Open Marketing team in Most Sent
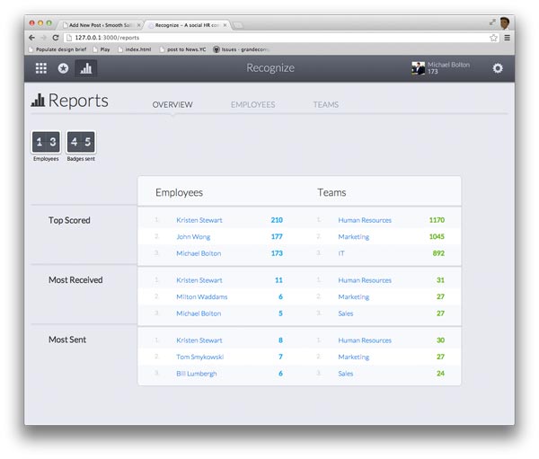The height and width of the screenshot is (459, 539). pyautogui.click(x=353, y=357)
